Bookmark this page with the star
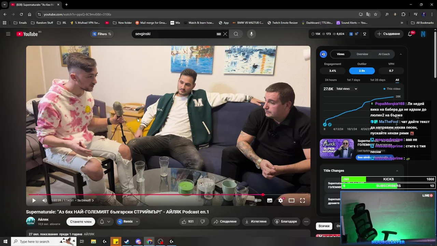 (376, 14)
